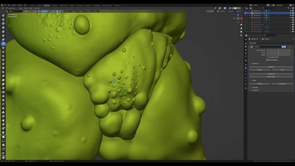Open the Add Modifier dropdown

pos(271,43)
